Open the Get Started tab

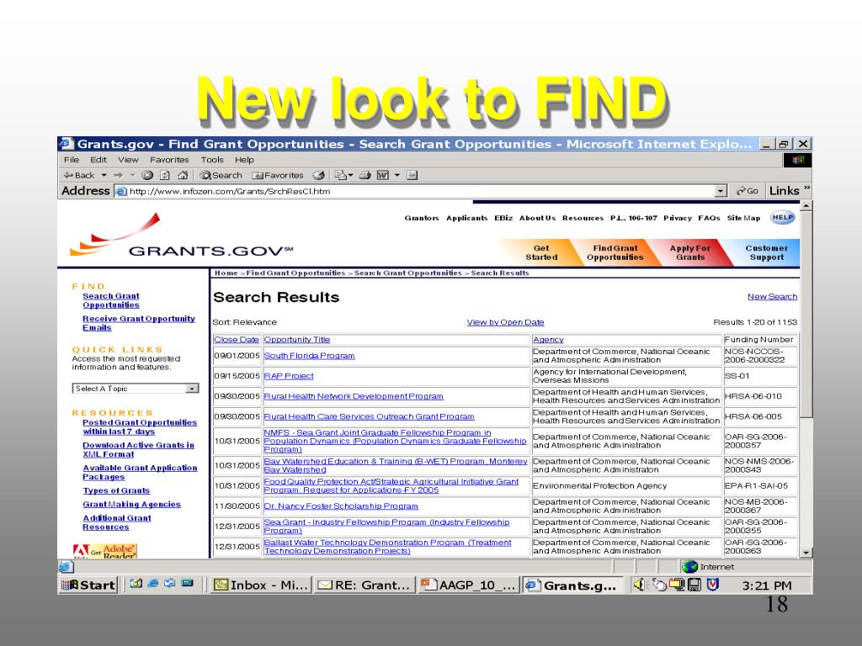tap(541, 252)
